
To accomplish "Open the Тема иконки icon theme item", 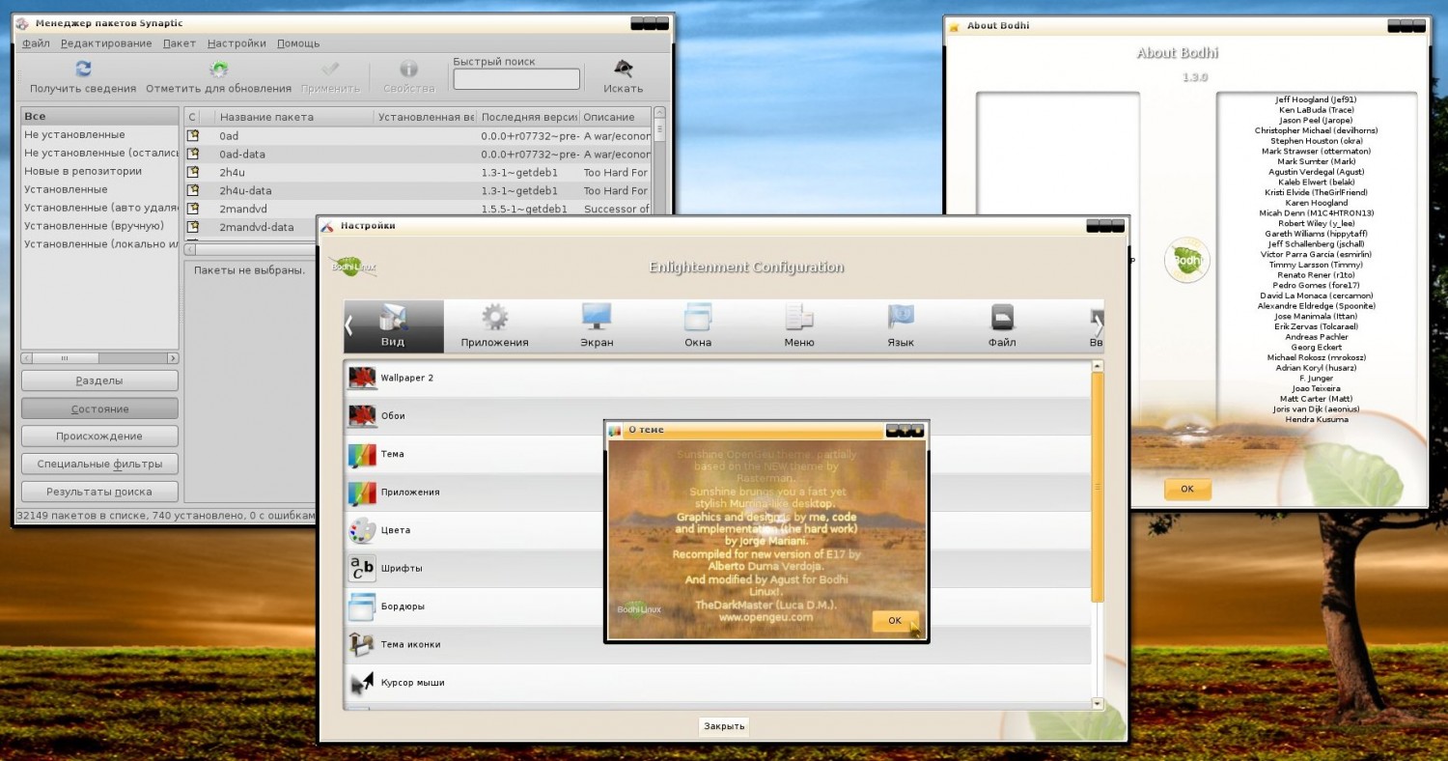I will click(717, 644).
